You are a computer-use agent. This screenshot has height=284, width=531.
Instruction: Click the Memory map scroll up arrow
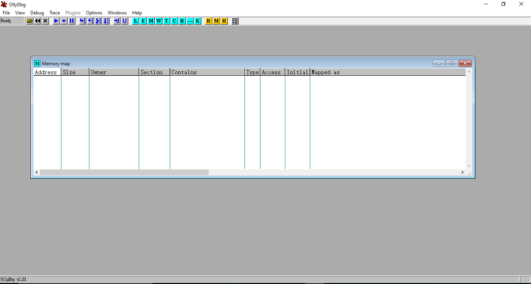pos(469,72)
